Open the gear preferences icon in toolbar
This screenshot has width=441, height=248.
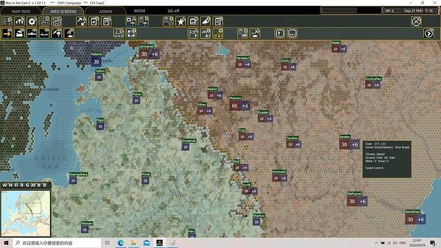click(x=32, y=22)
